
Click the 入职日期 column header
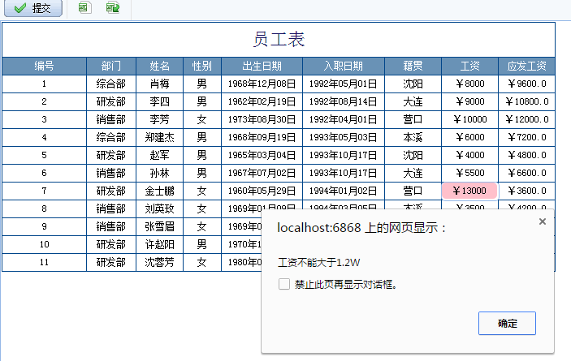(343, 66)
